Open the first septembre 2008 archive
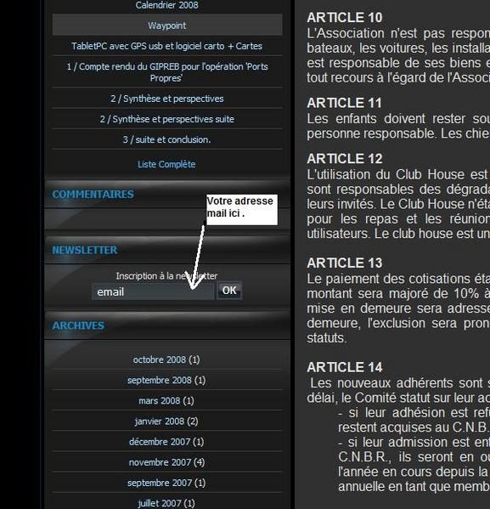This screenshot has width=490, height=509. pyautogui.click(x=166, y=380)
